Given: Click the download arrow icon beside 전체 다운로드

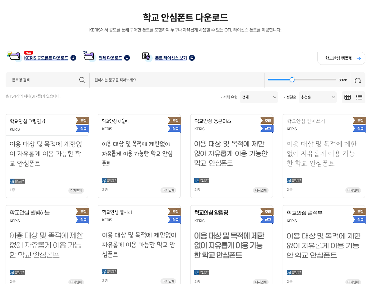Looking at the screenshot, I should coord(126,58).
